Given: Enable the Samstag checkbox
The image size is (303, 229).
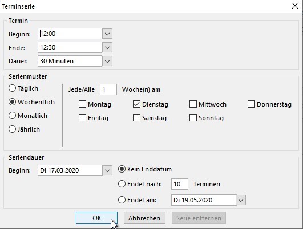Looking at the screenshot, I should (x=136, y=118).
